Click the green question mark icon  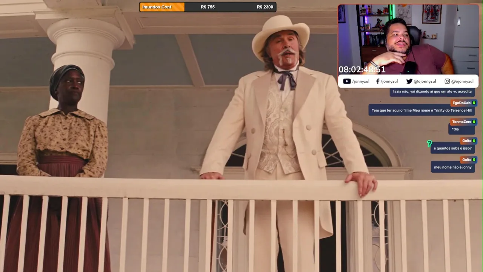pos(429,144)
